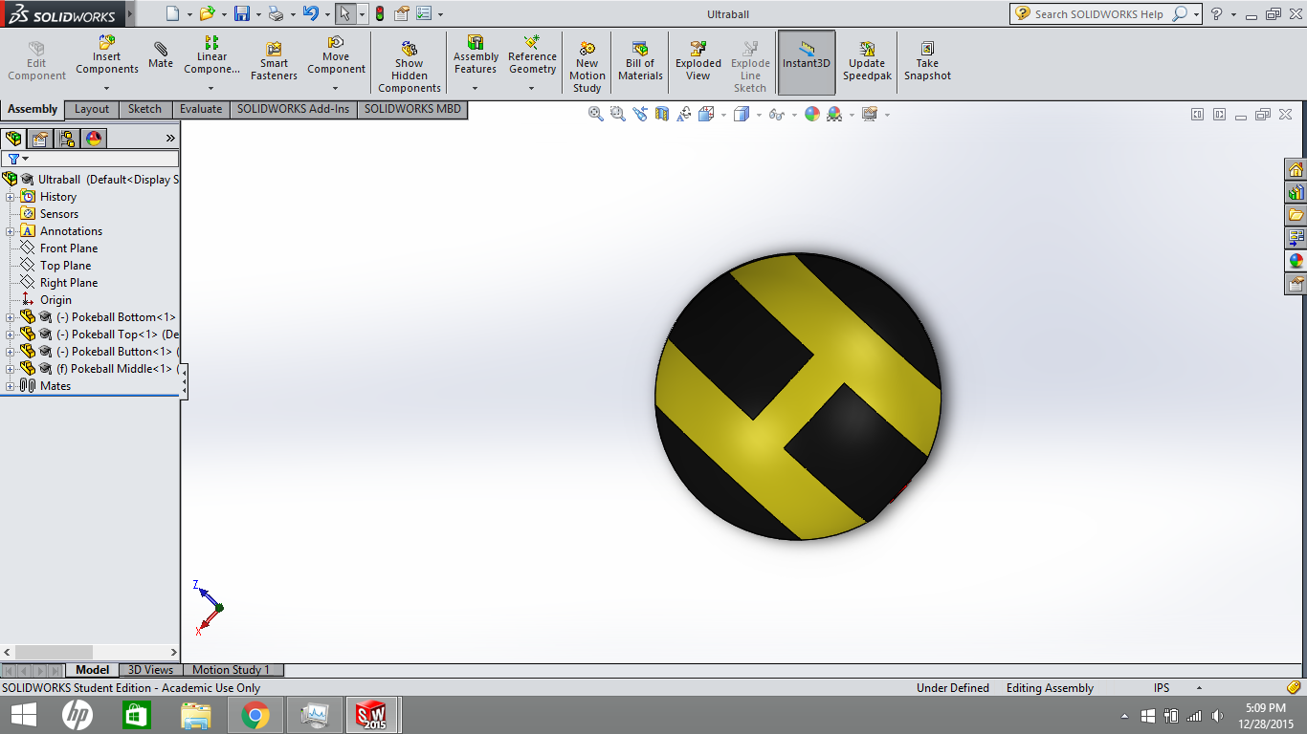
Task: Click the Bill of Materials tool
Action: 640,61
